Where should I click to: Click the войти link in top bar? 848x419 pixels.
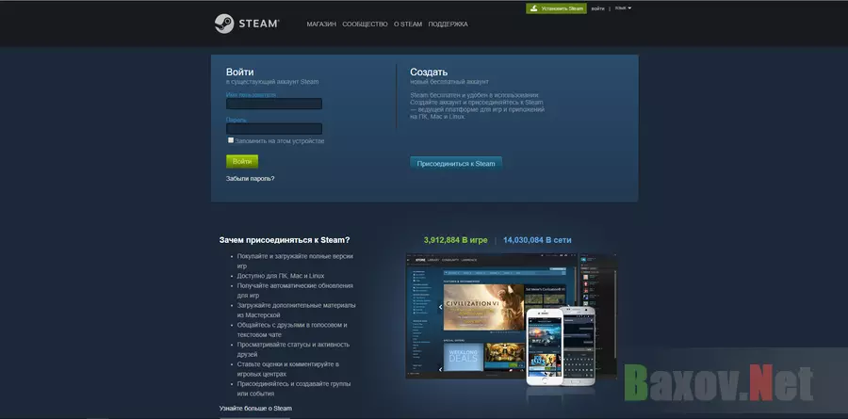597,8
